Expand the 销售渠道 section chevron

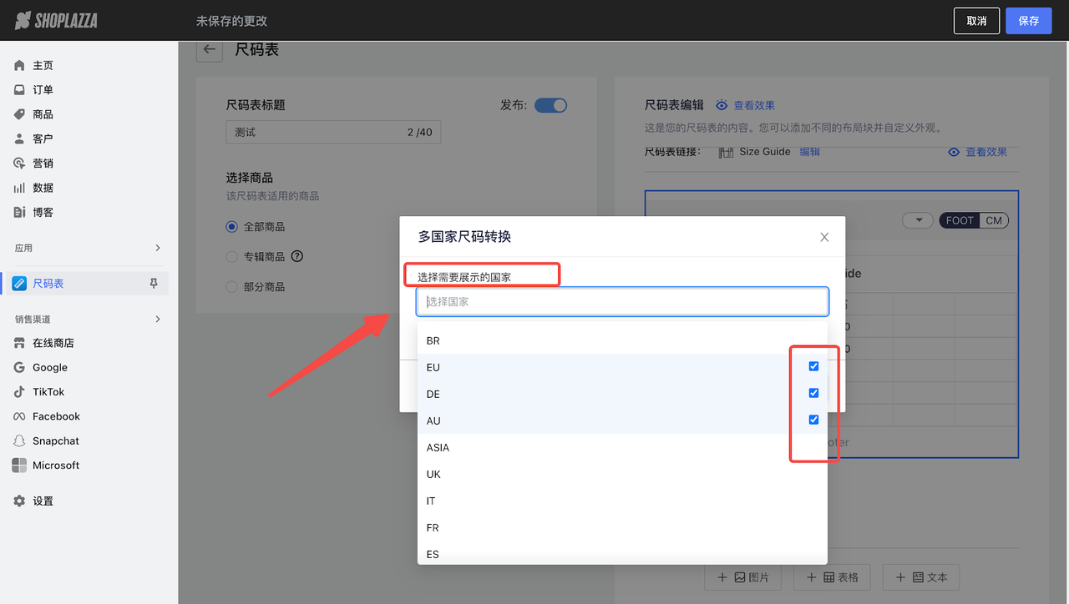(x=157, y=318)
